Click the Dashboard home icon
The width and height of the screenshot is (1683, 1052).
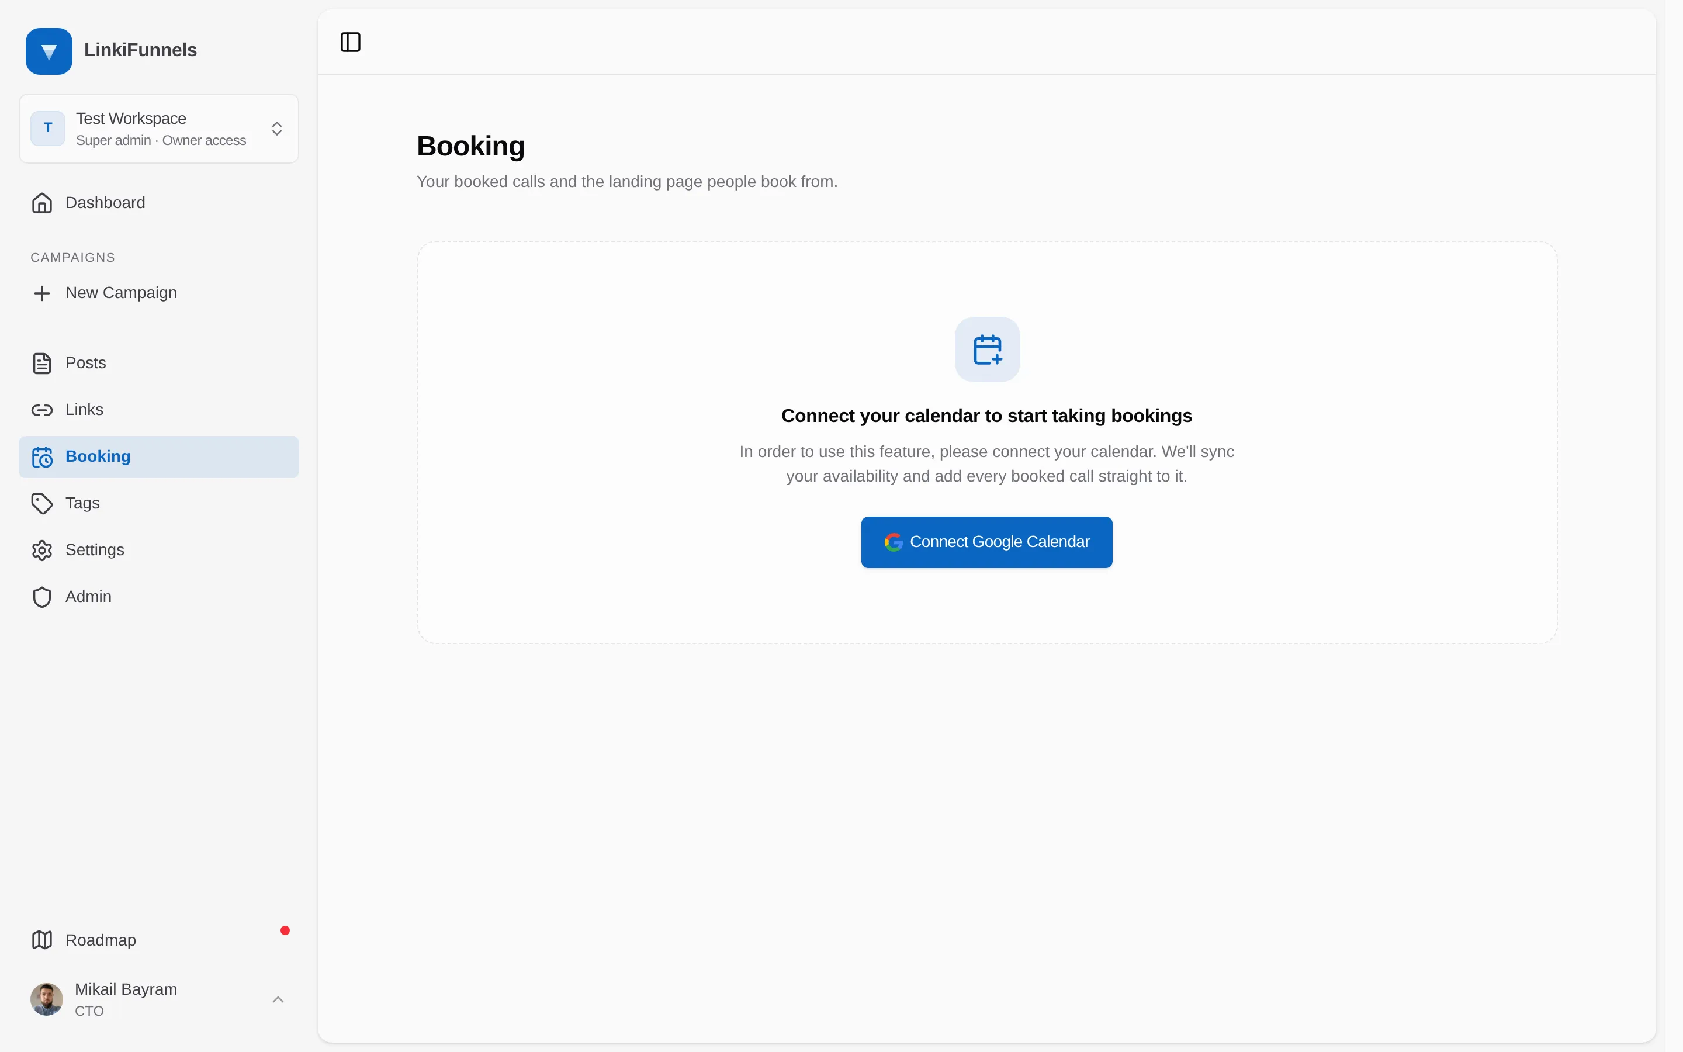pos(41,203)
